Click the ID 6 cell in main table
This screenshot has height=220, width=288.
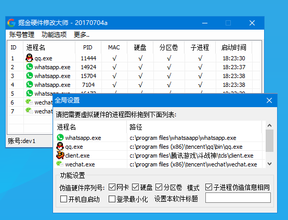click(x=12, y=102)
